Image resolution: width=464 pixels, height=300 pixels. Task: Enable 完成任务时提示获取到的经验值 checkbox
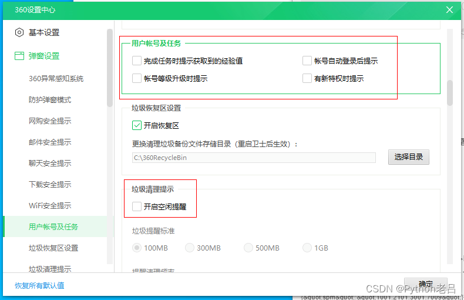(x=137, y=61)
